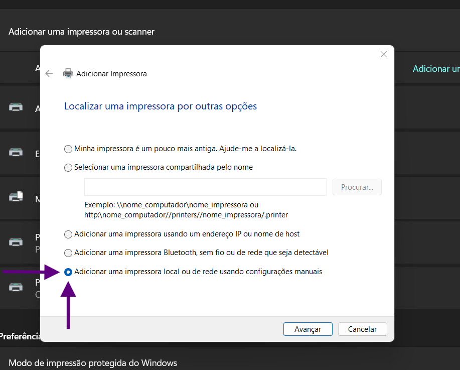Click the printer icon beside Adicionar Impressora title
Viewport: 460px width, 370px height.
pyautogui.click(x=68, y=73)
